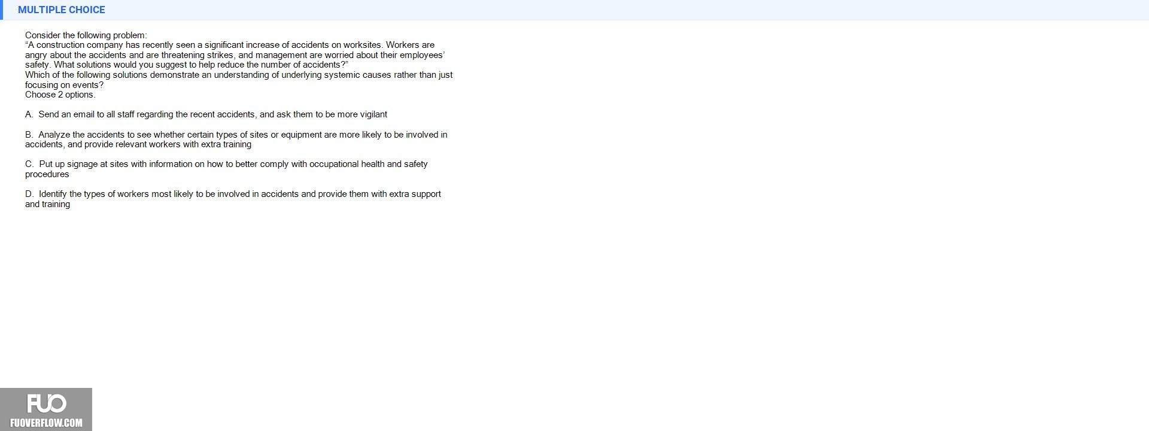Choose option C about putting up signage
The image size is (1149, 431).
226,169
